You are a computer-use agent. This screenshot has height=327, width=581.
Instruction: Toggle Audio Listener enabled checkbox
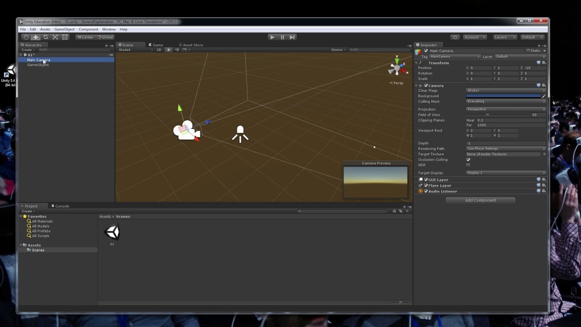426,191
